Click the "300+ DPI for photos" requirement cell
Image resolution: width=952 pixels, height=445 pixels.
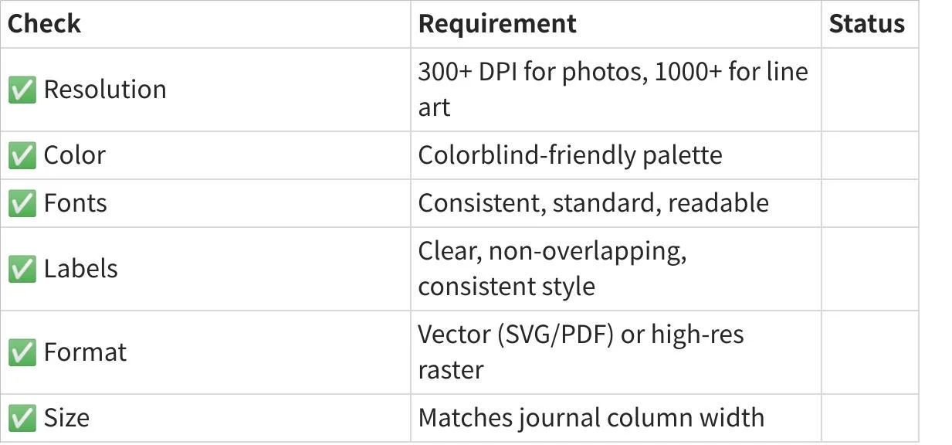[612, 89]
